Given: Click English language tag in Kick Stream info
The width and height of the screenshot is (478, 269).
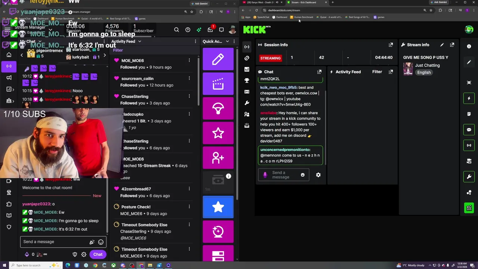Looking at the screenshot, I should pos(424,72).
